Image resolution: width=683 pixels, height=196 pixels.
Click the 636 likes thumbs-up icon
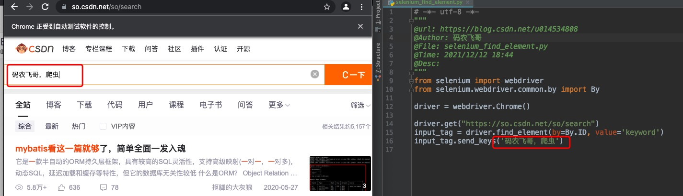(61, 187)
